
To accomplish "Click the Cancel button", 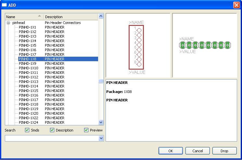I will 197,151.
